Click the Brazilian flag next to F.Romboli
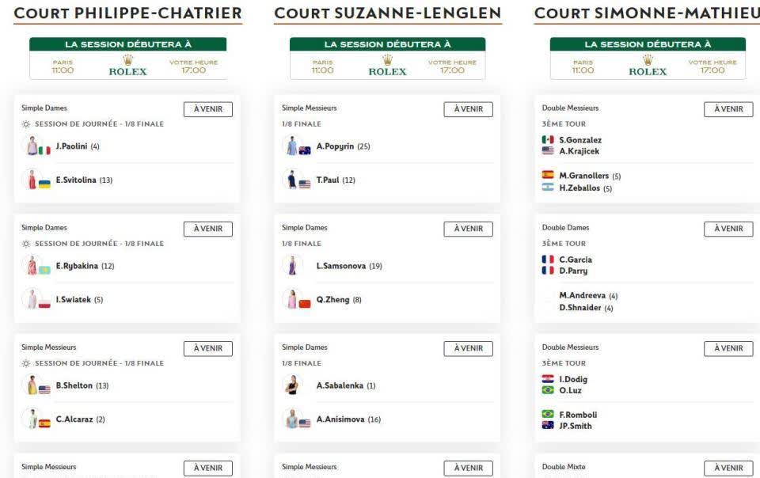Viewport: 760px width, 478px height. tap(548, 414)
